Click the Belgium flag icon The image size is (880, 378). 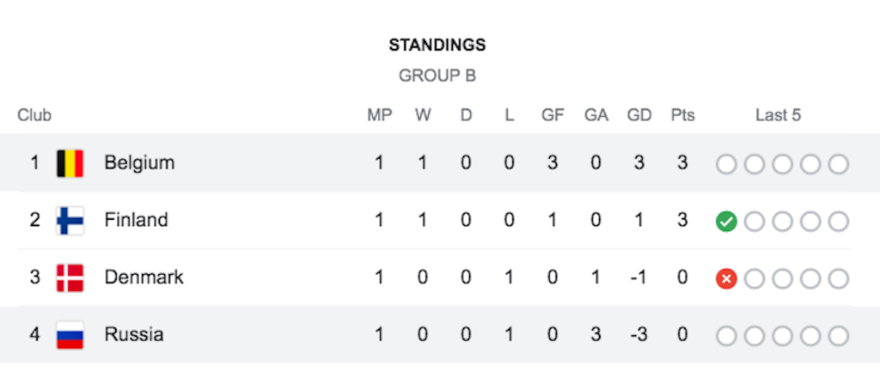70,164
